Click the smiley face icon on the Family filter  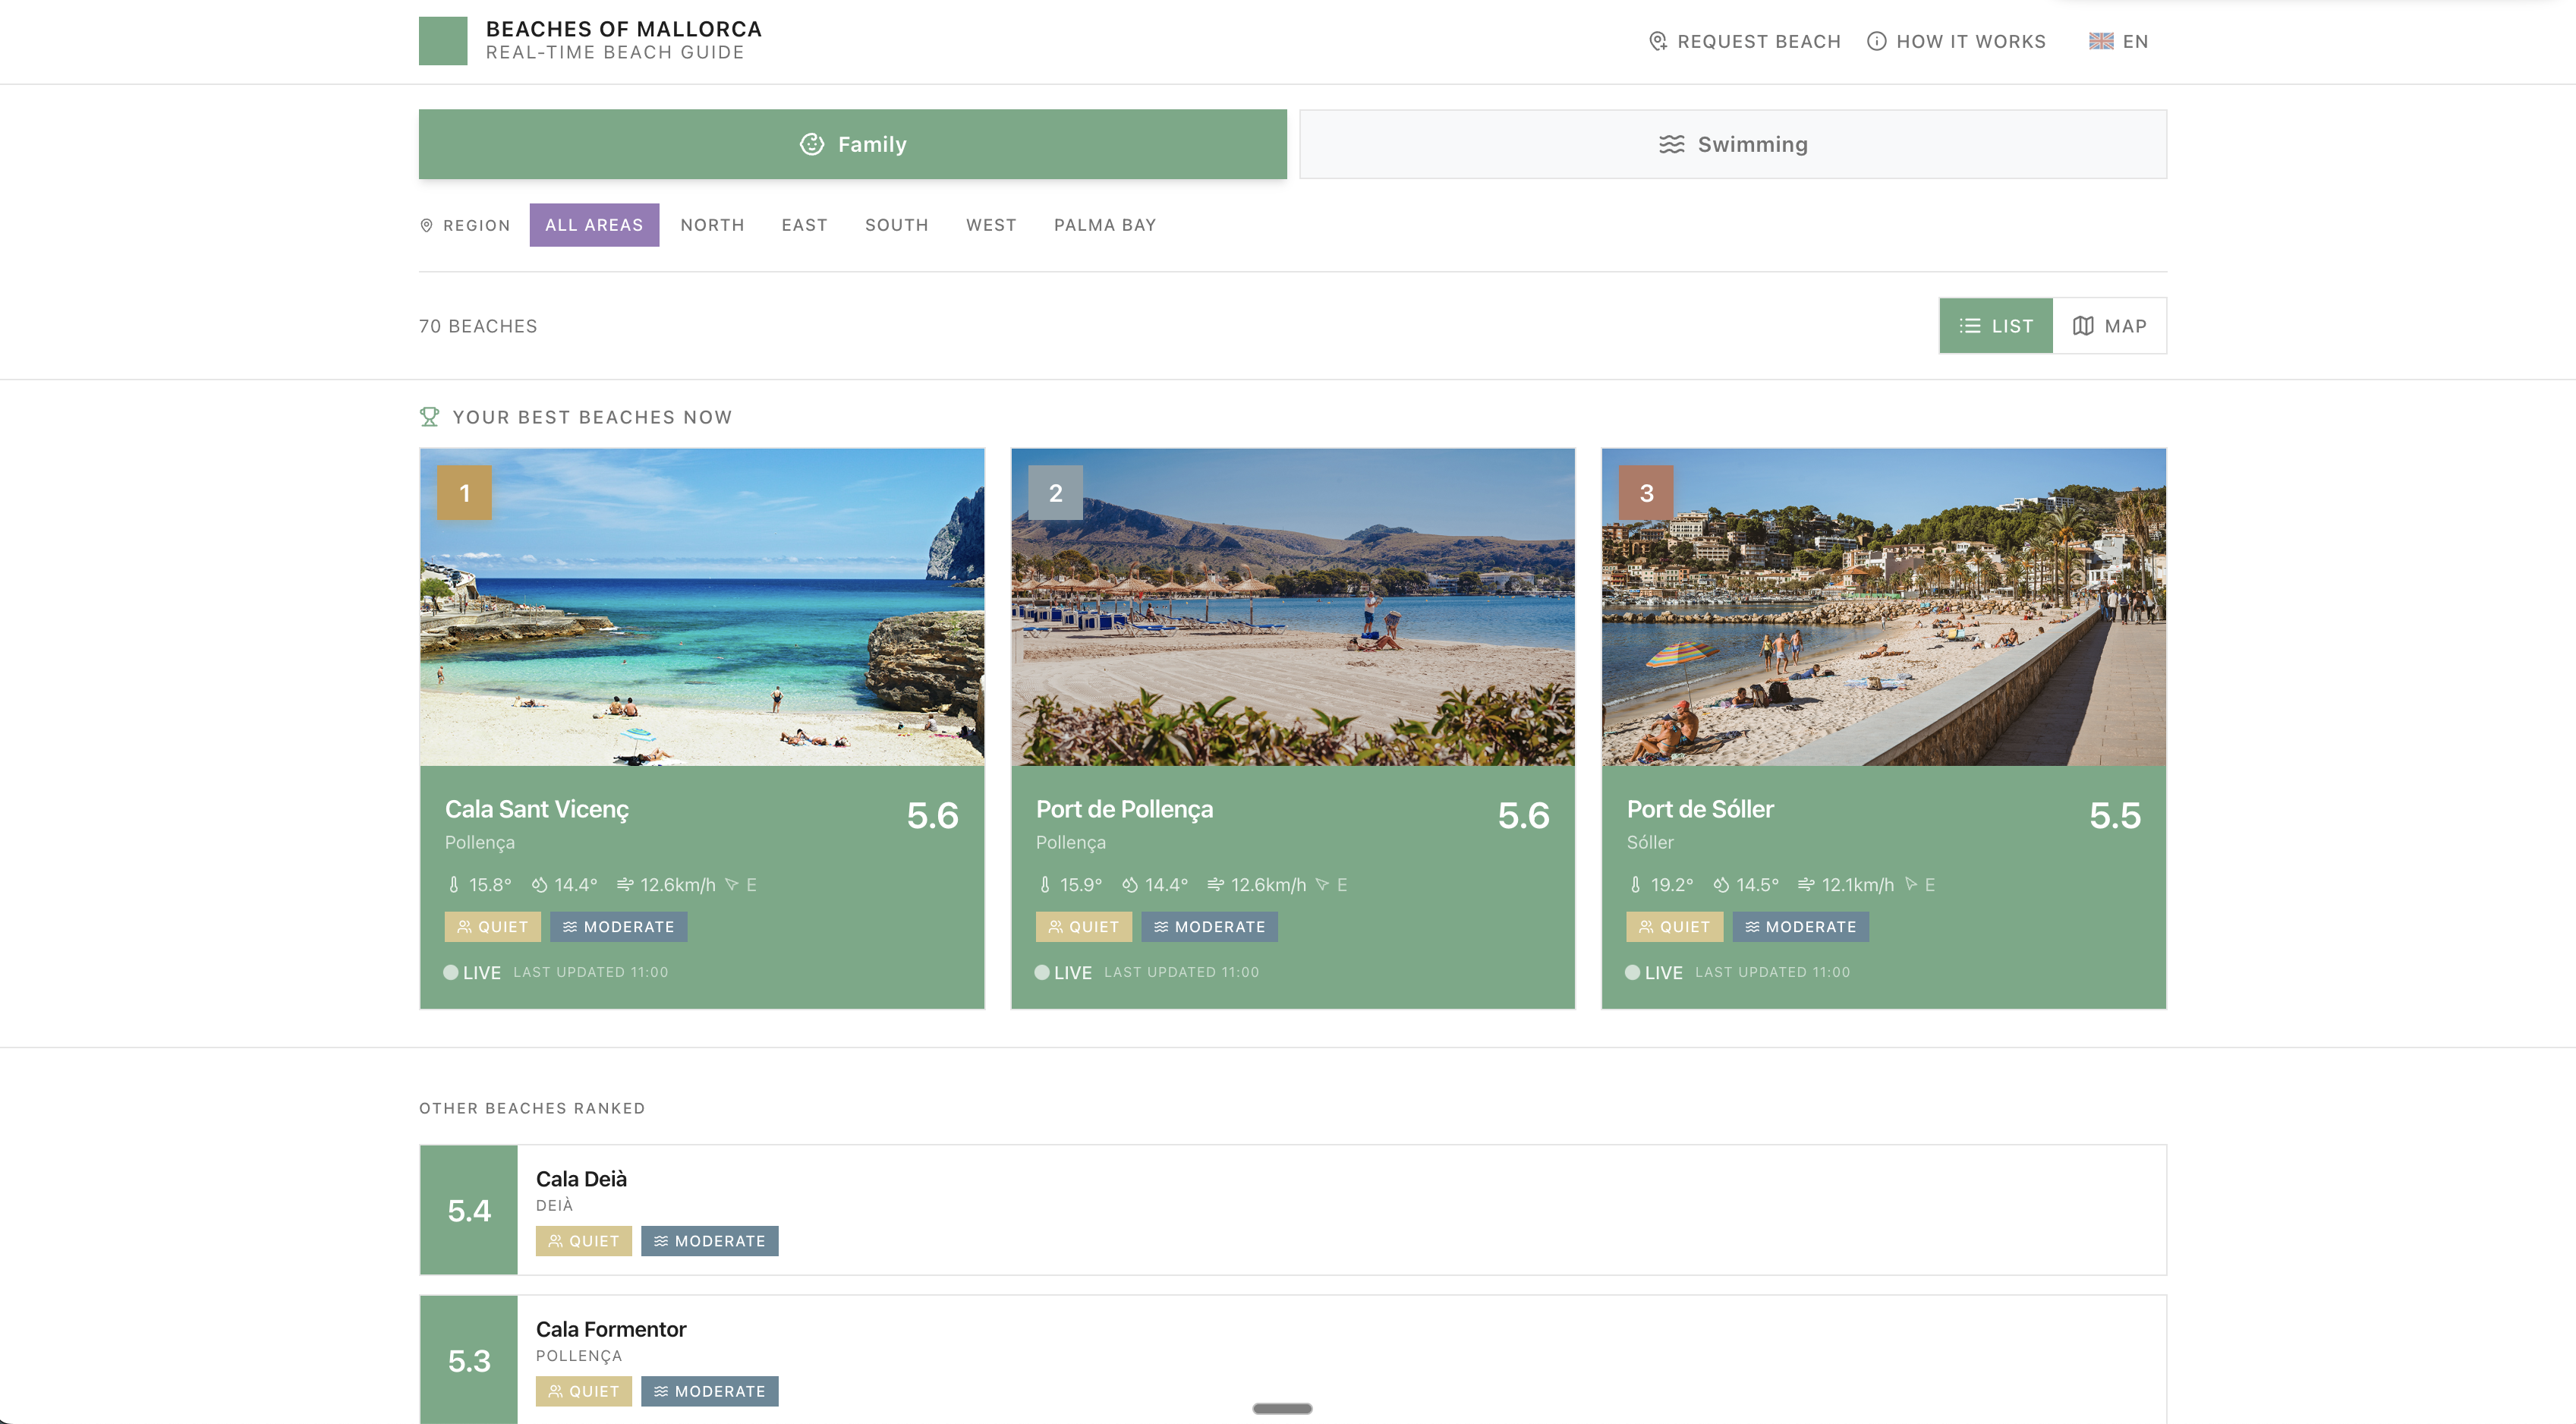tap(812, 143)
